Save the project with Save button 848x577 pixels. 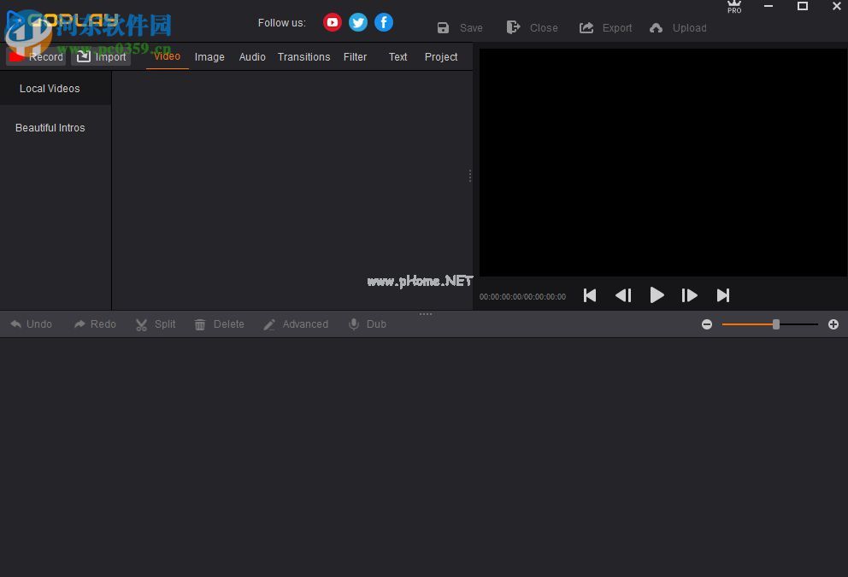[x=460, y=28]
